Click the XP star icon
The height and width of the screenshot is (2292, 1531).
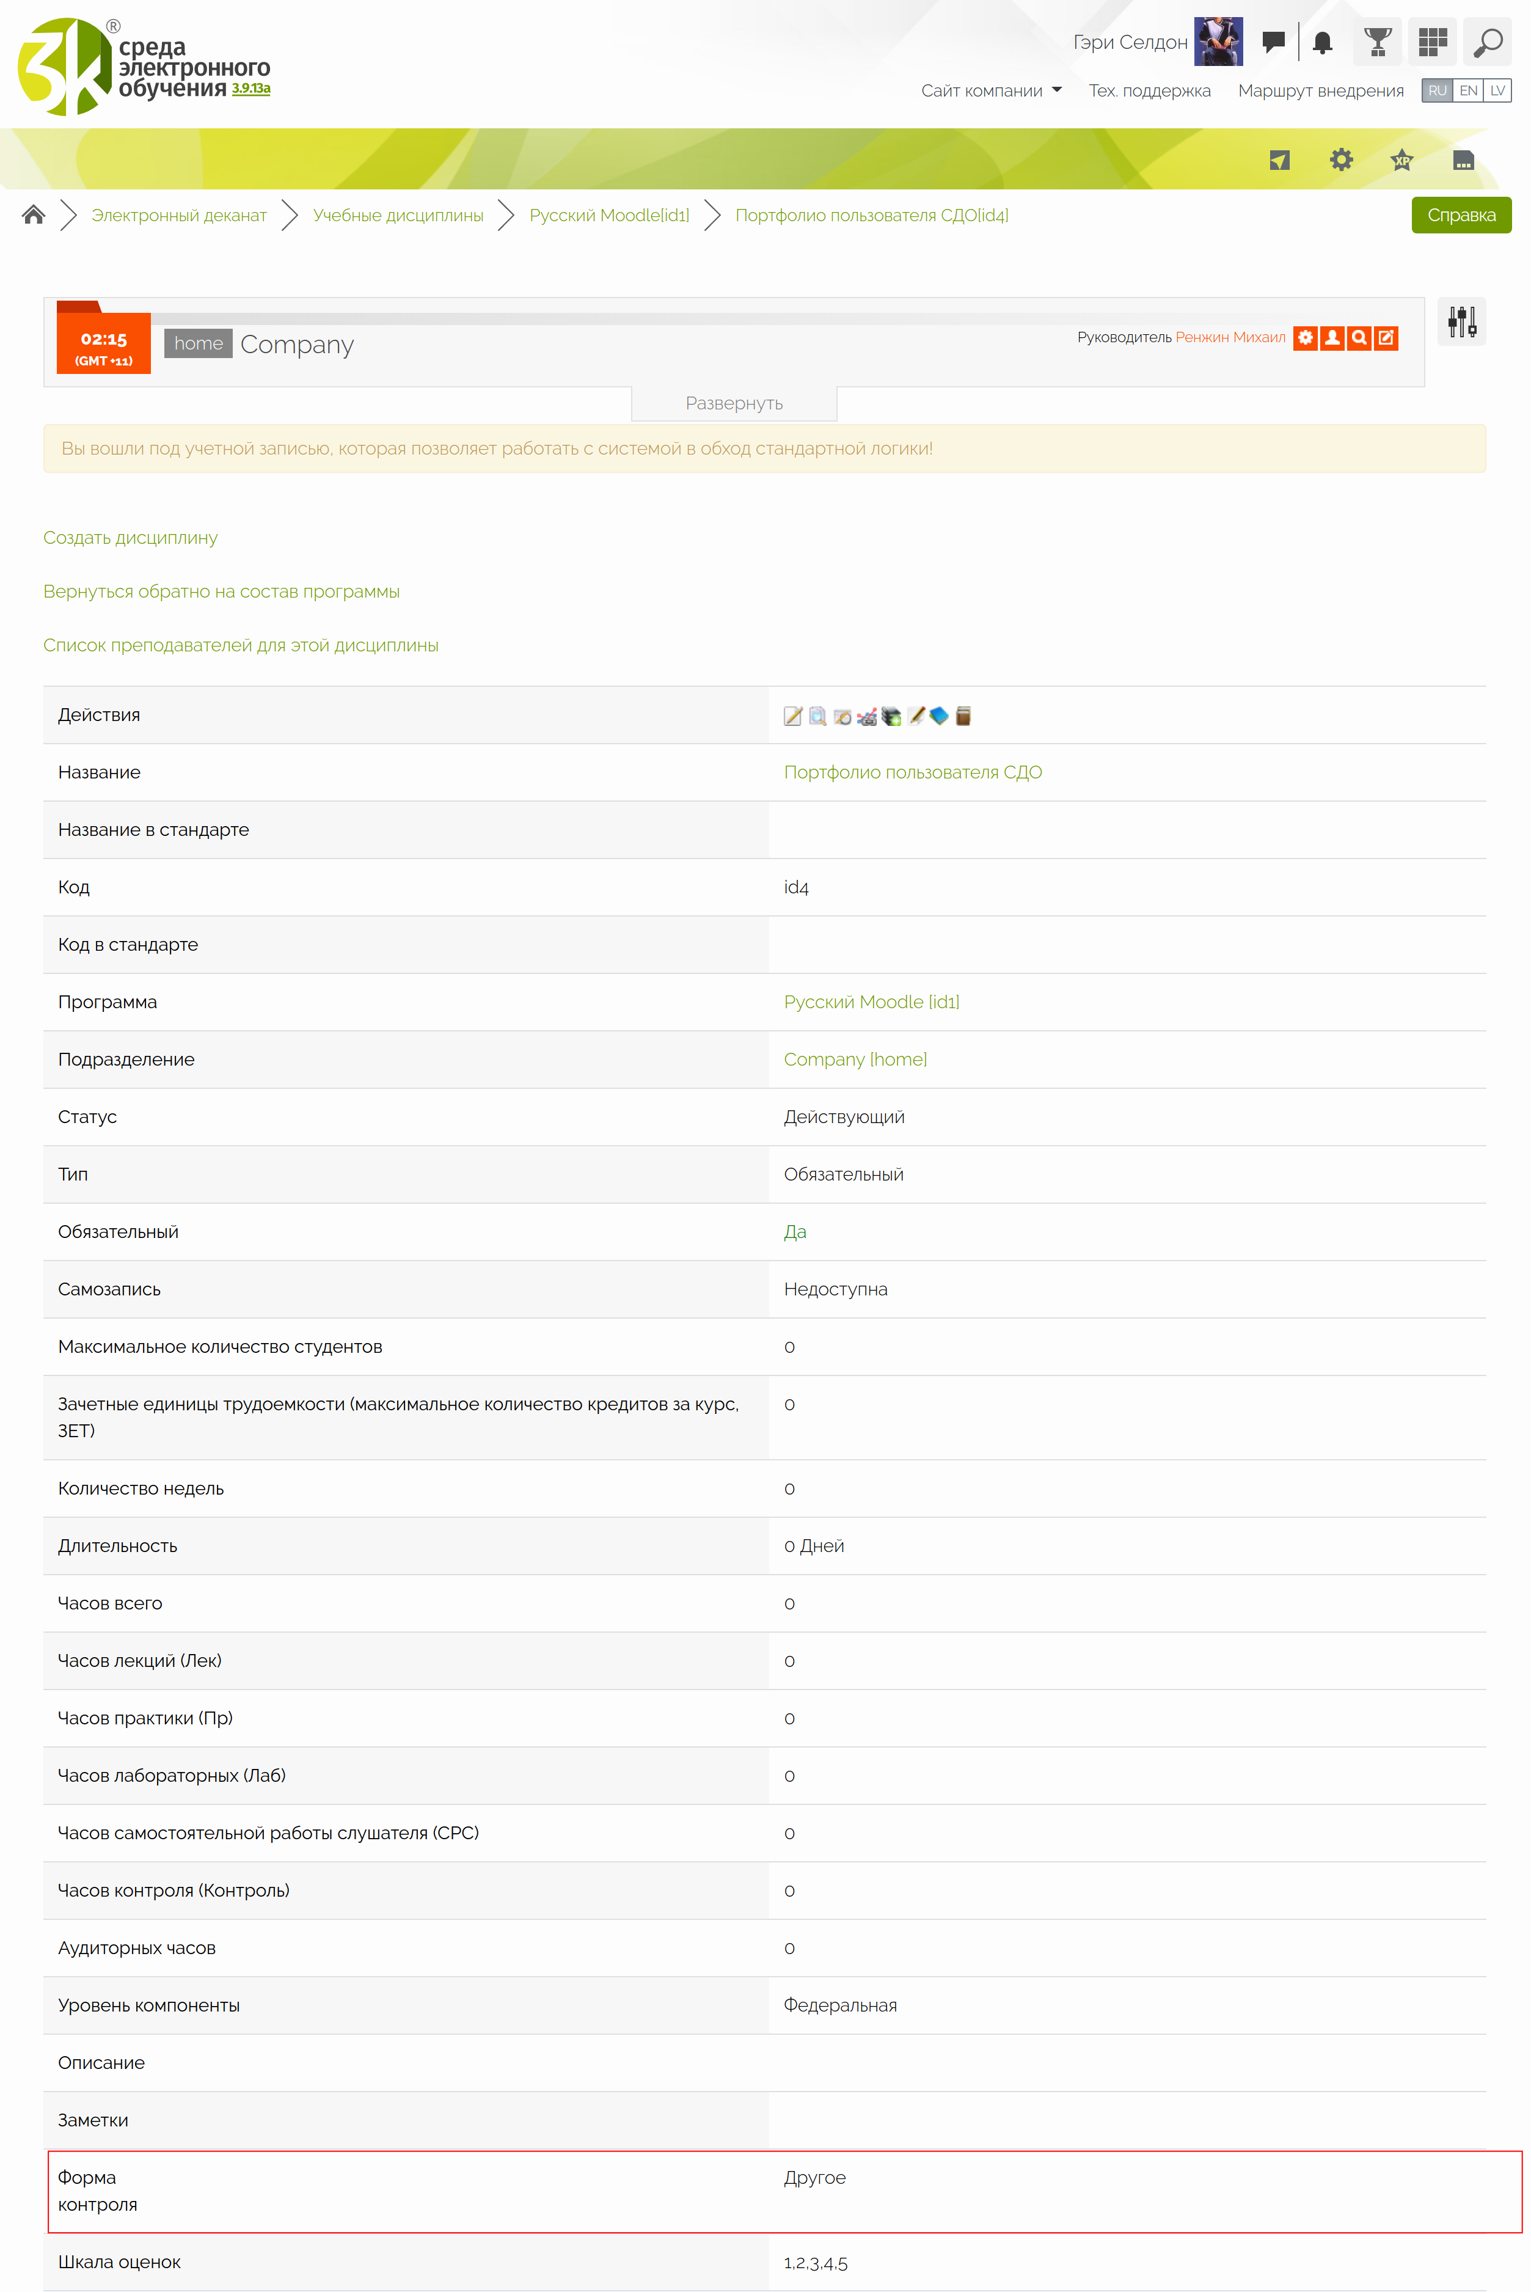pos(1401,160)
